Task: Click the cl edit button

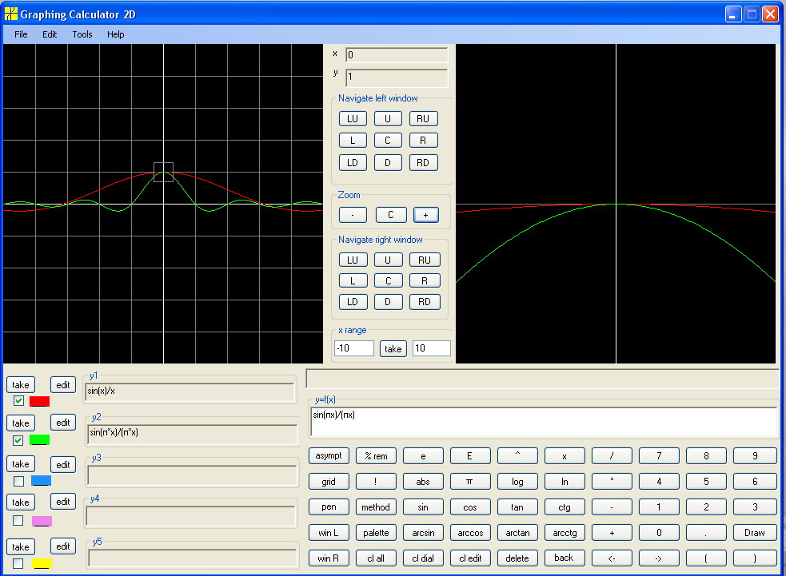Action: 470,558
